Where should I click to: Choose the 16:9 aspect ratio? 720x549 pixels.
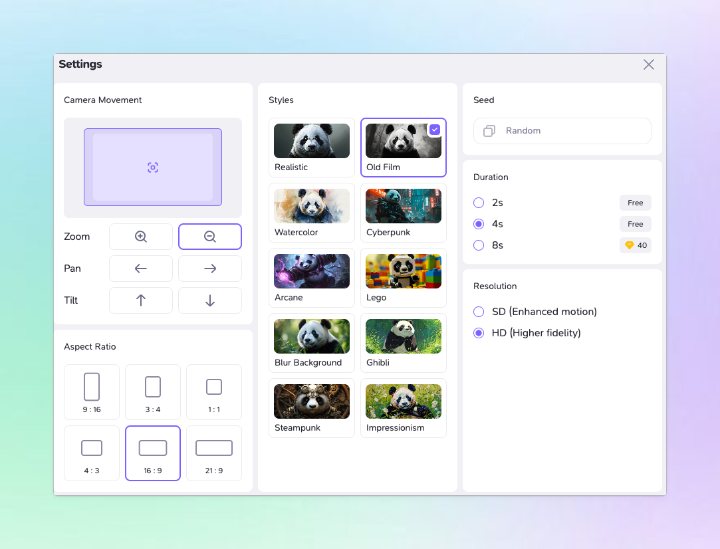[x=153, y=453]
